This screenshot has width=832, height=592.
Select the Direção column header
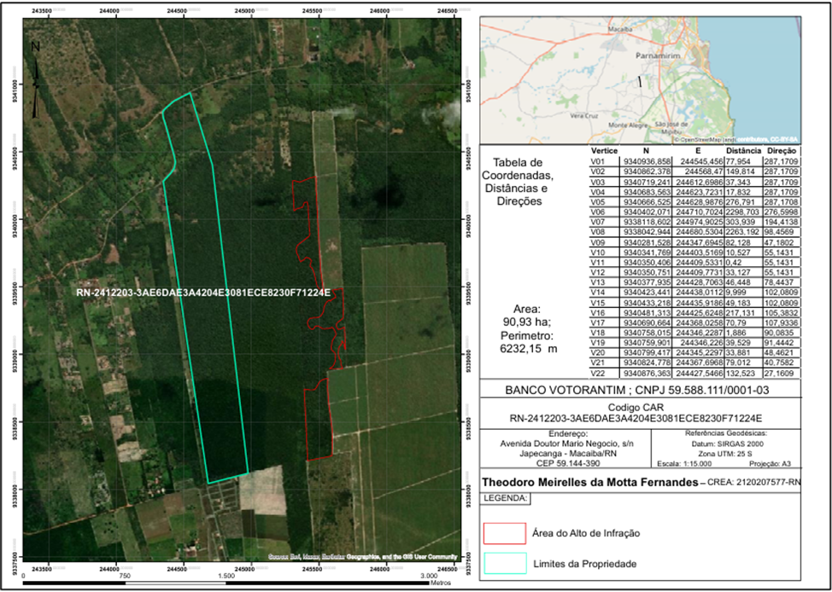click(x=782, y=150)
